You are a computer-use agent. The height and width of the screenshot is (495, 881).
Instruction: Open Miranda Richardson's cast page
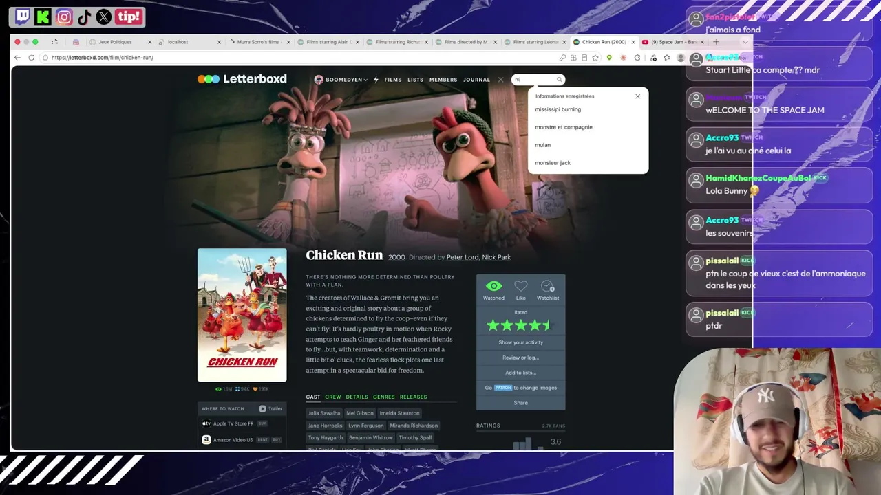pyautogui.click(x=414, y=426)
